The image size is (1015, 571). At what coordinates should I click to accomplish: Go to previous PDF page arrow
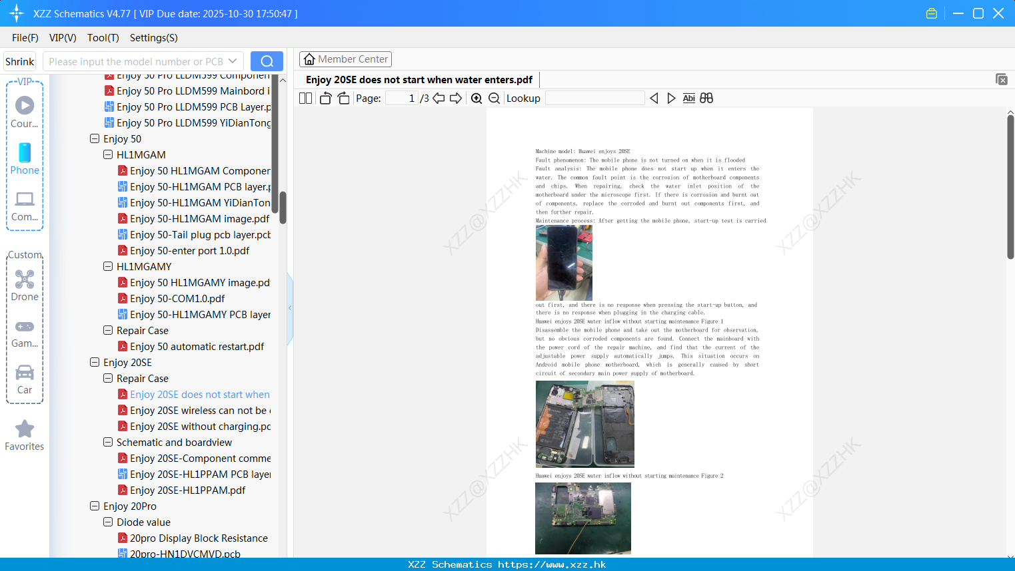click(439, 98)
